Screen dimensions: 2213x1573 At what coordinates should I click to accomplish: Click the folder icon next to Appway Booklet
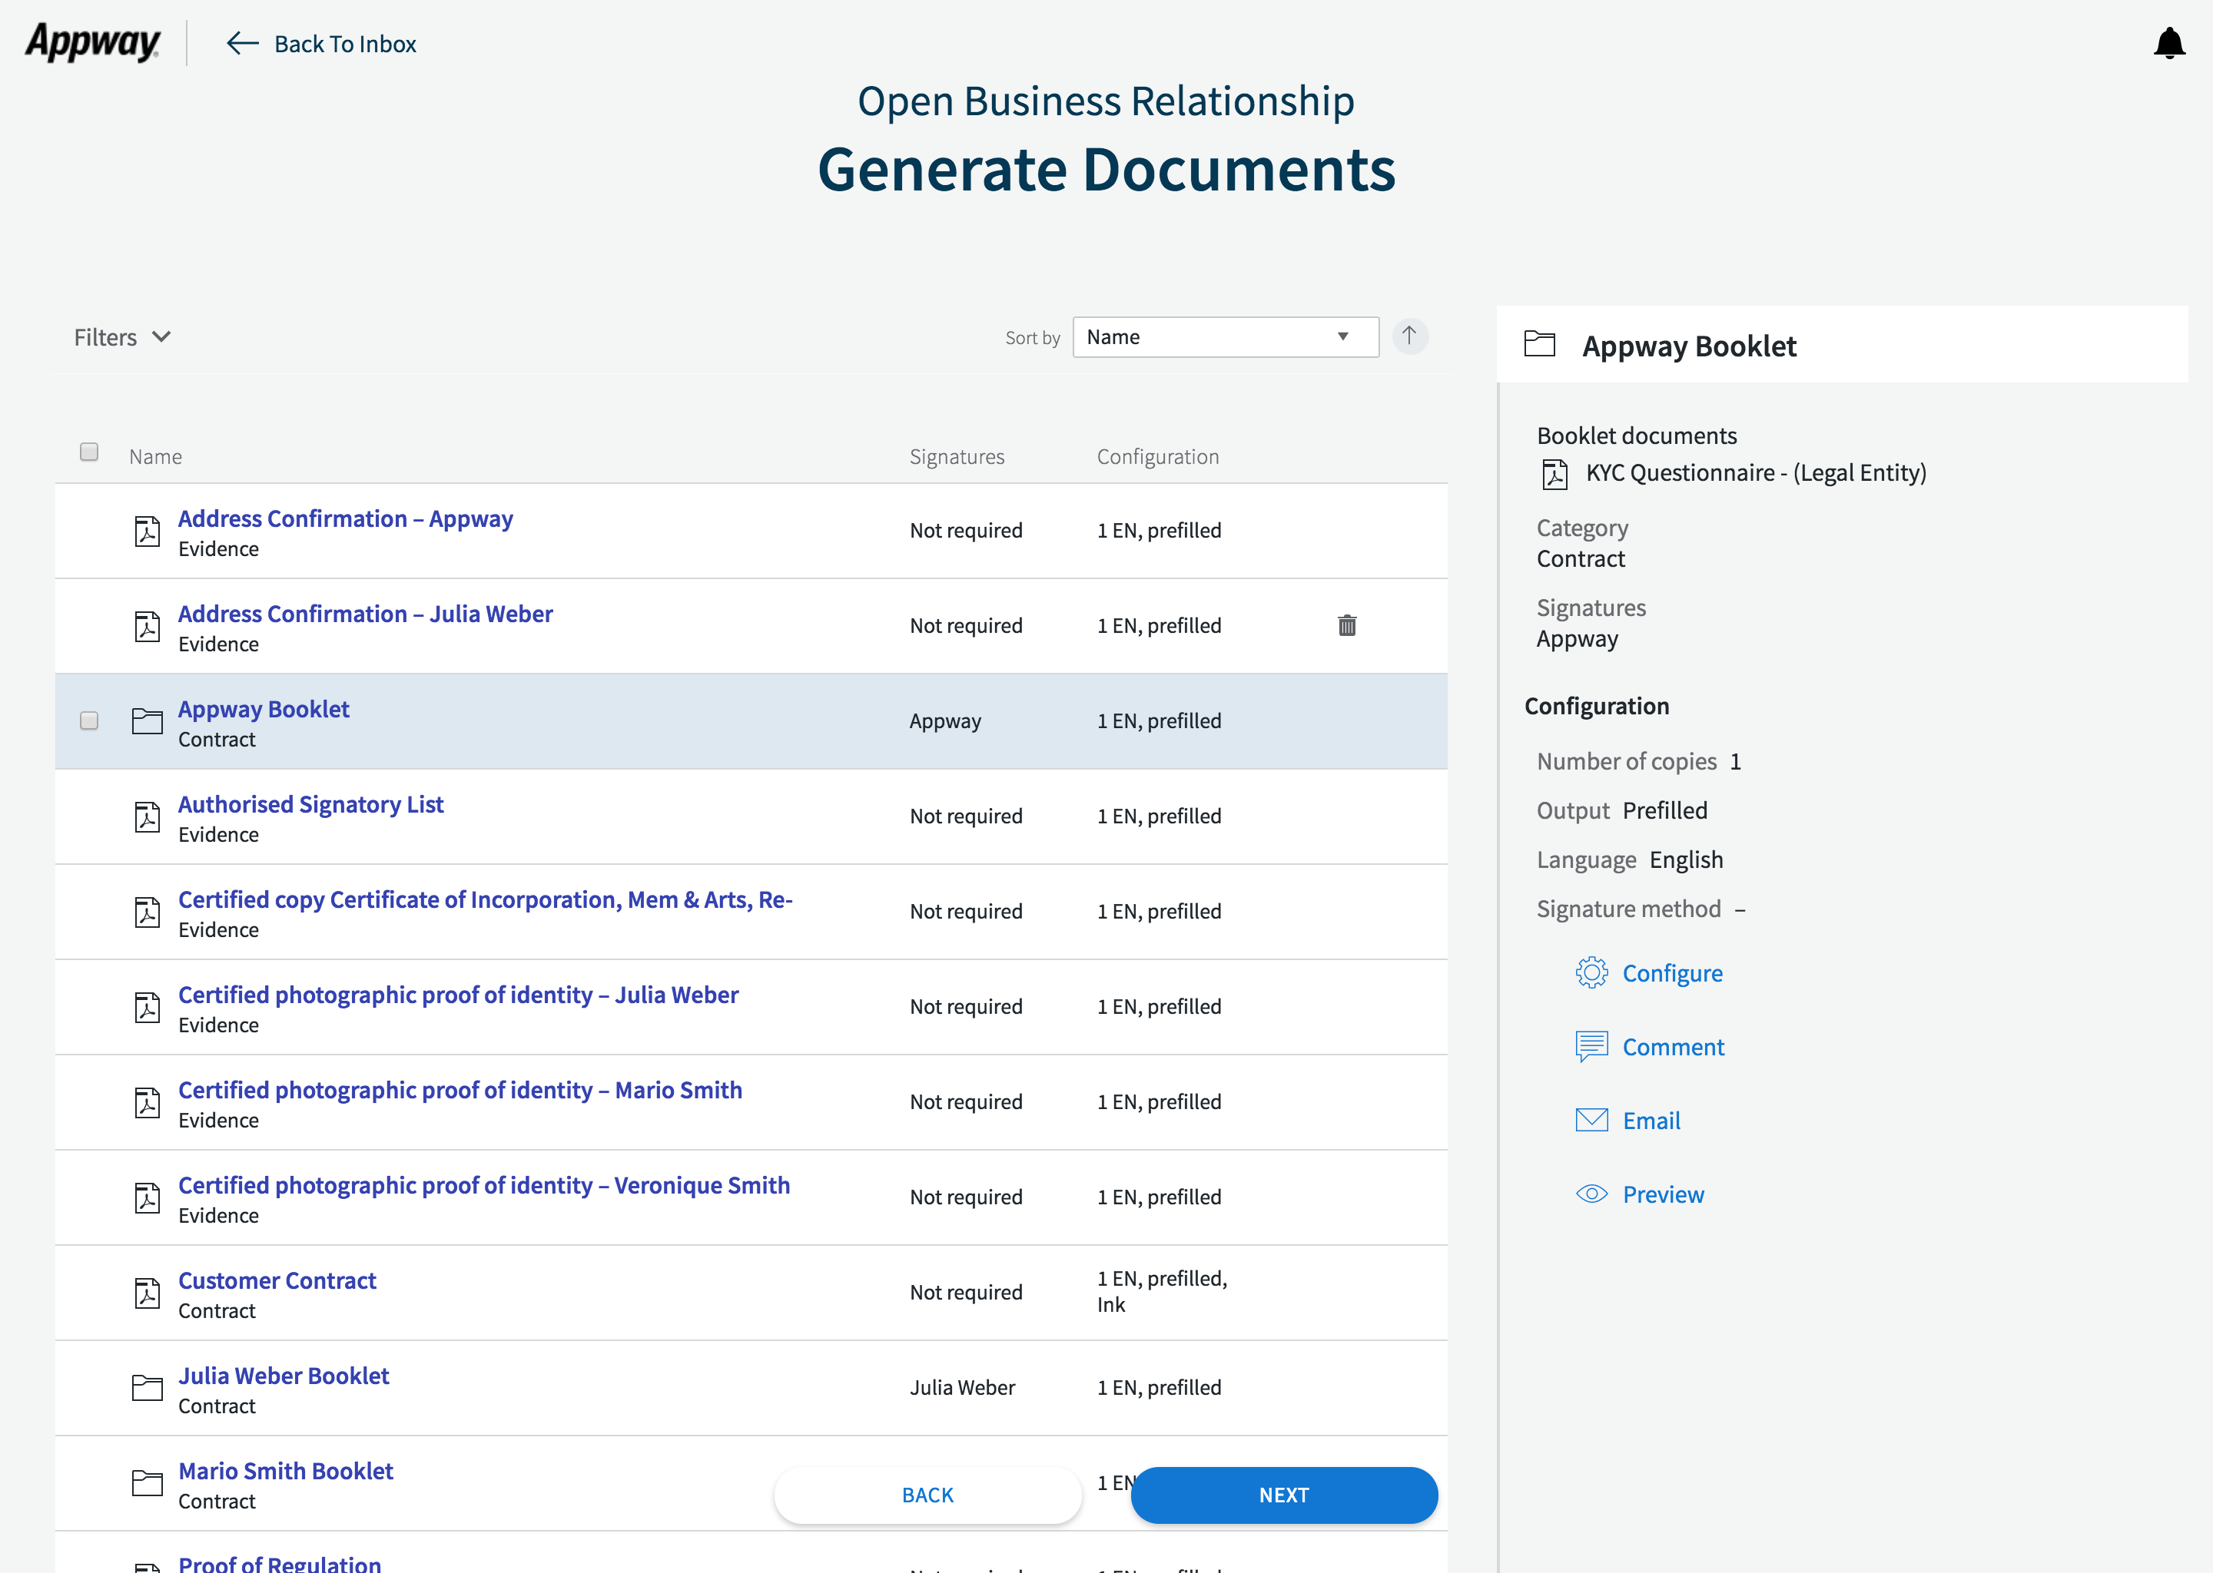pos(146,722)
